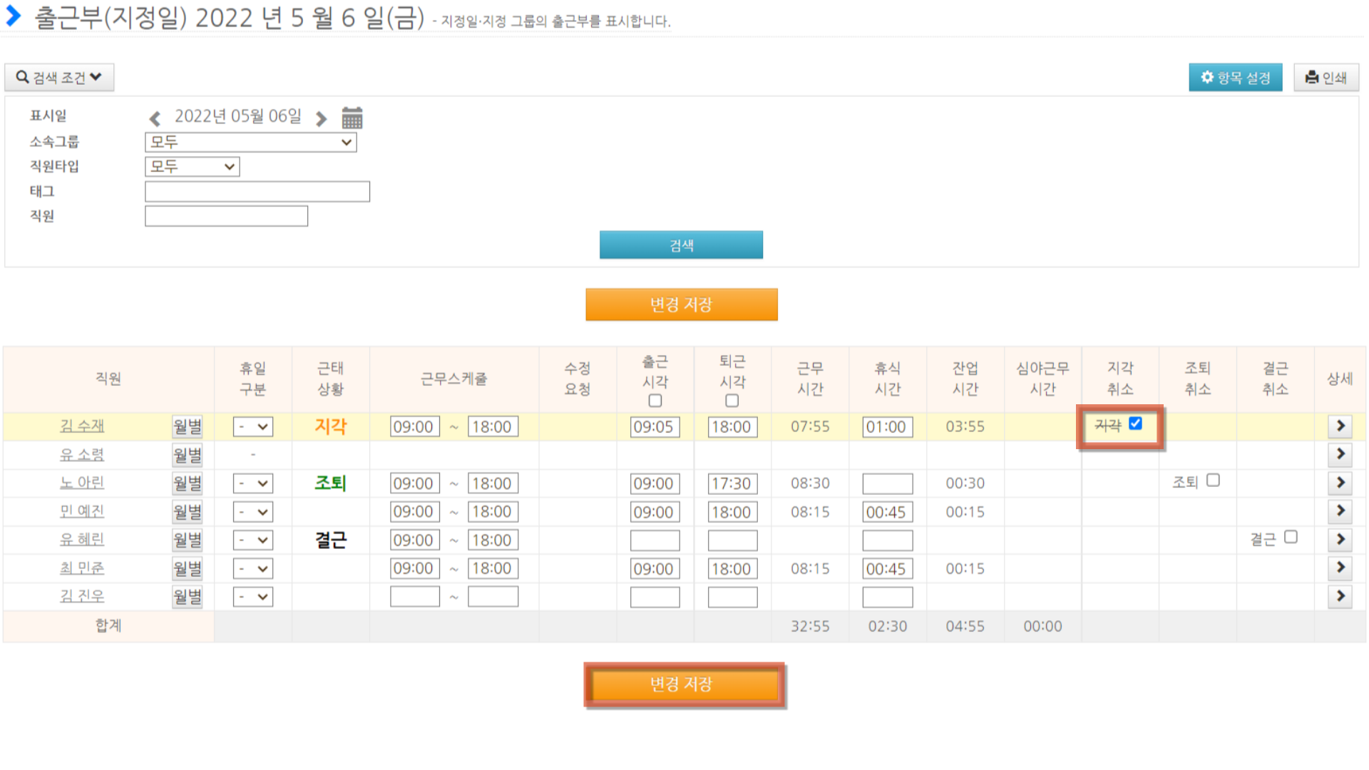Click the blue 검색 button
The height and width of the screenshot is (770, 1369).
tap(681, 245)
